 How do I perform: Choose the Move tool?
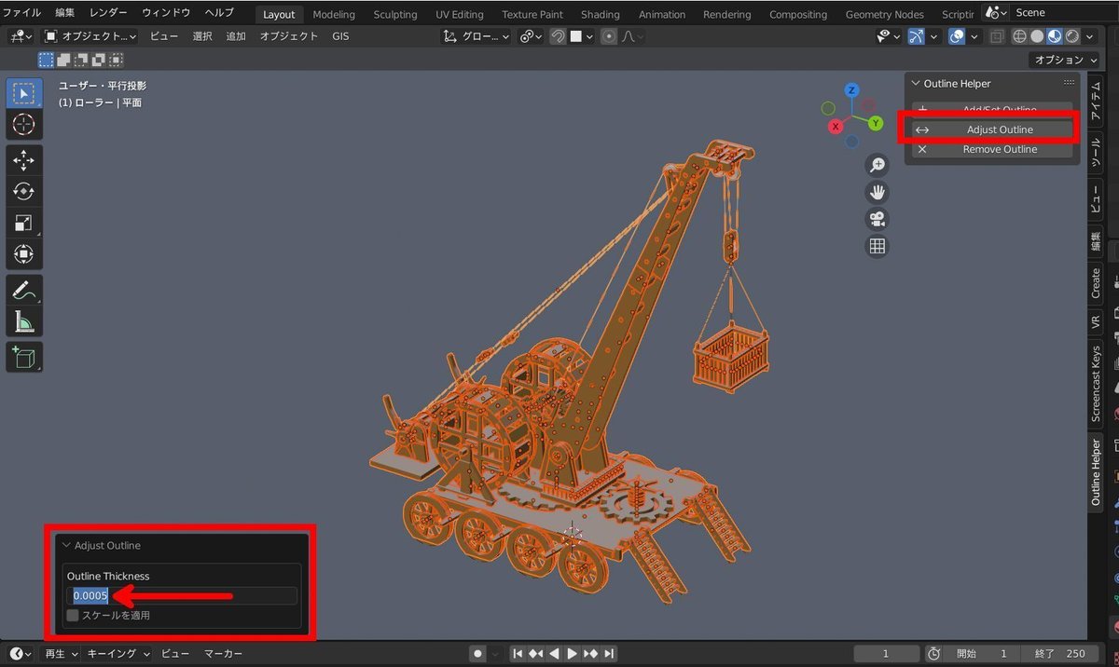[x=23, y=160]
